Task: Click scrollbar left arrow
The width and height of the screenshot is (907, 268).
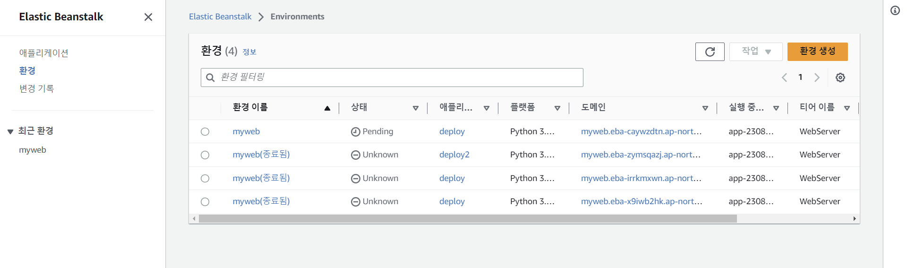Action: (194, 219)
